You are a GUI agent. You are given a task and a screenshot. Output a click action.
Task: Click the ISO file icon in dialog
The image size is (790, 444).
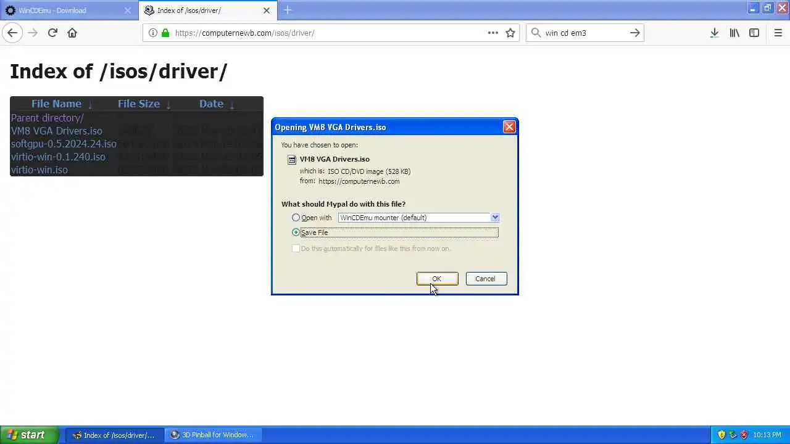tap(292, 159)
